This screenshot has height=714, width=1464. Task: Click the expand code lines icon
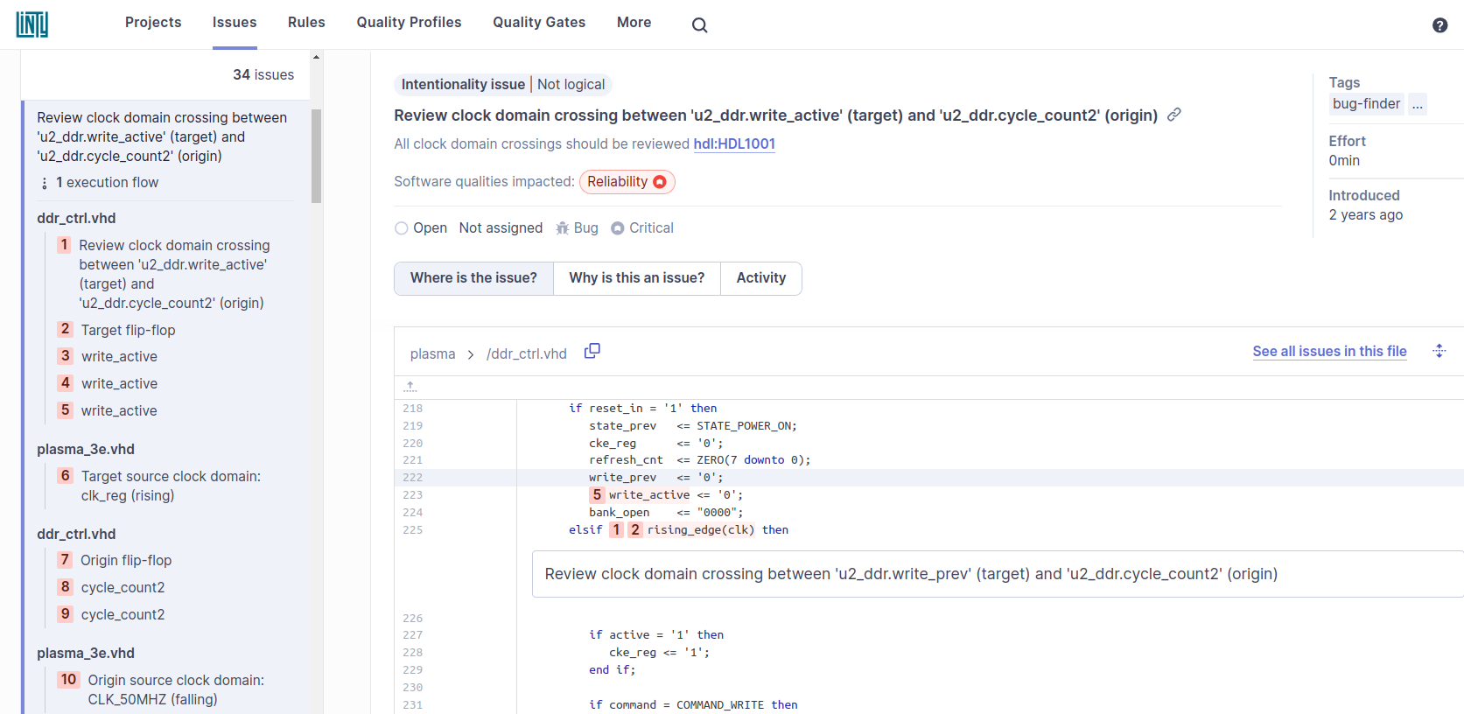click(1439, 351)
